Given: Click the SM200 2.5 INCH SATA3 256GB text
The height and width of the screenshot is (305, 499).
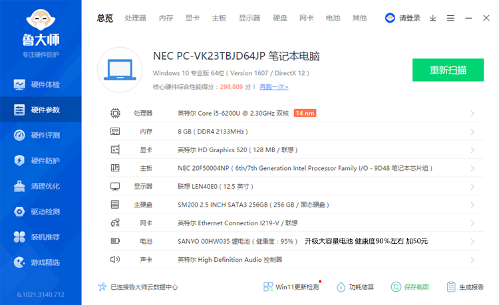Looking at the screenshot, I should click(x=253, y=205).
